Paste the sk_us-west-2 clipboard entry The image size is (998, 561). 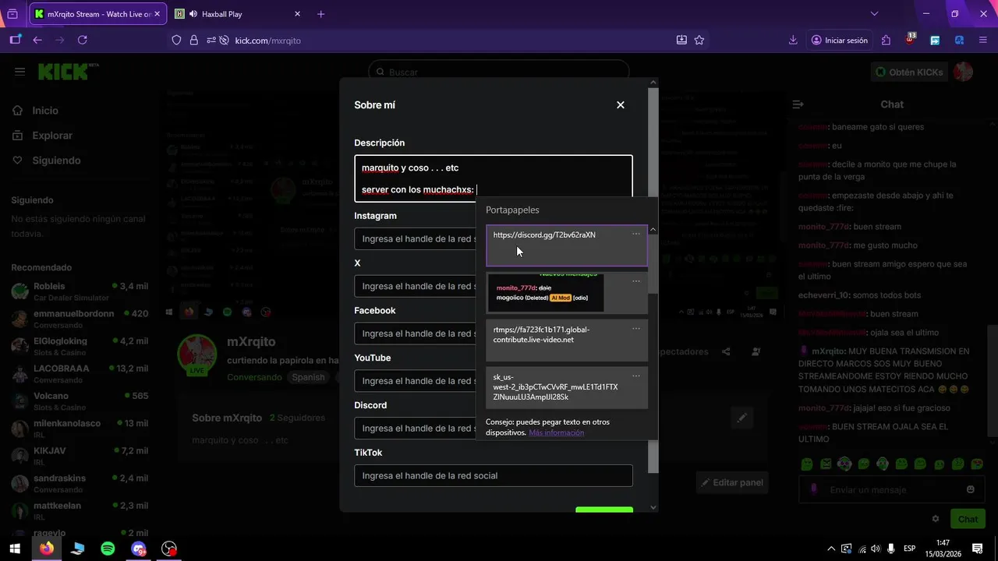(x=567, y=387)
